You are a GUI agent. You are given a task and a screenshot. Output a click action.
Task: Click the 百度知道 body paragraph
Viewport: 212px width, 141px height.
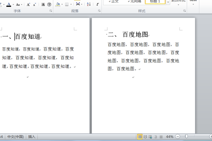38,58
